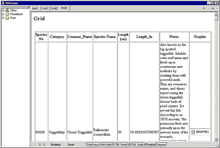
Task: Click the scroll down arrow
Action: (216, 139)
